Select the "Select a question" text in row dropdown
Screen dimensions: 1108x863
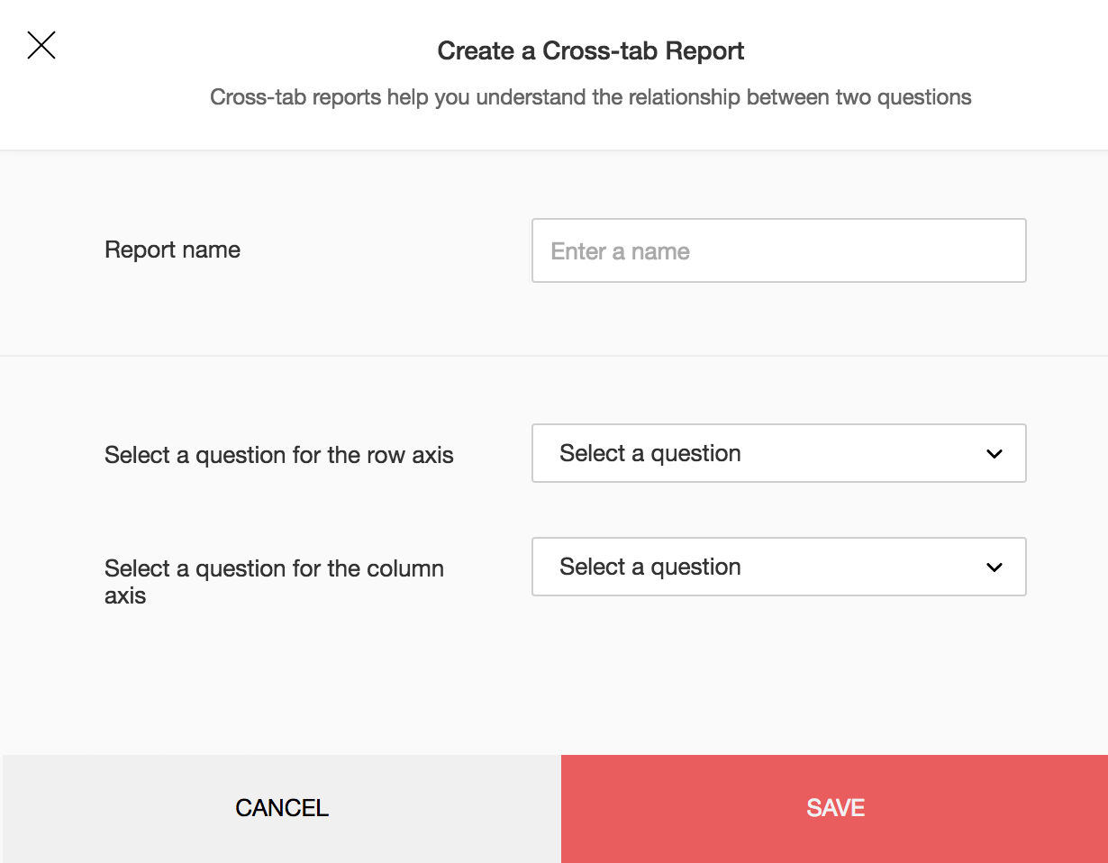[x=649, y=453]
